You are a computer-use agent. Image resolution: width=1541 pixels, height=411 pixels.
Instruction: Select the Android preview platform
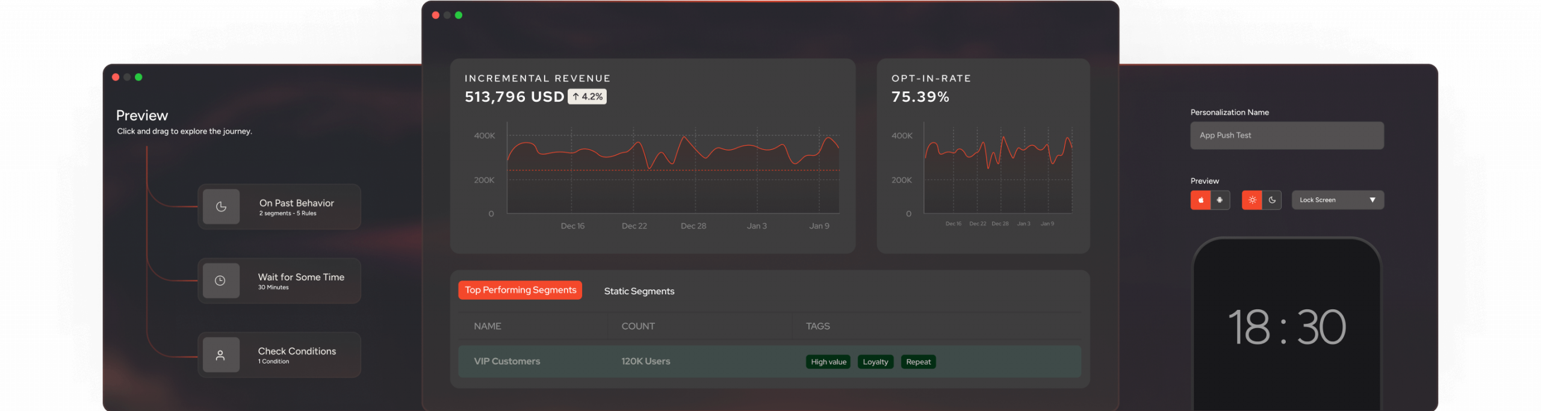(x=1220, y=200)
